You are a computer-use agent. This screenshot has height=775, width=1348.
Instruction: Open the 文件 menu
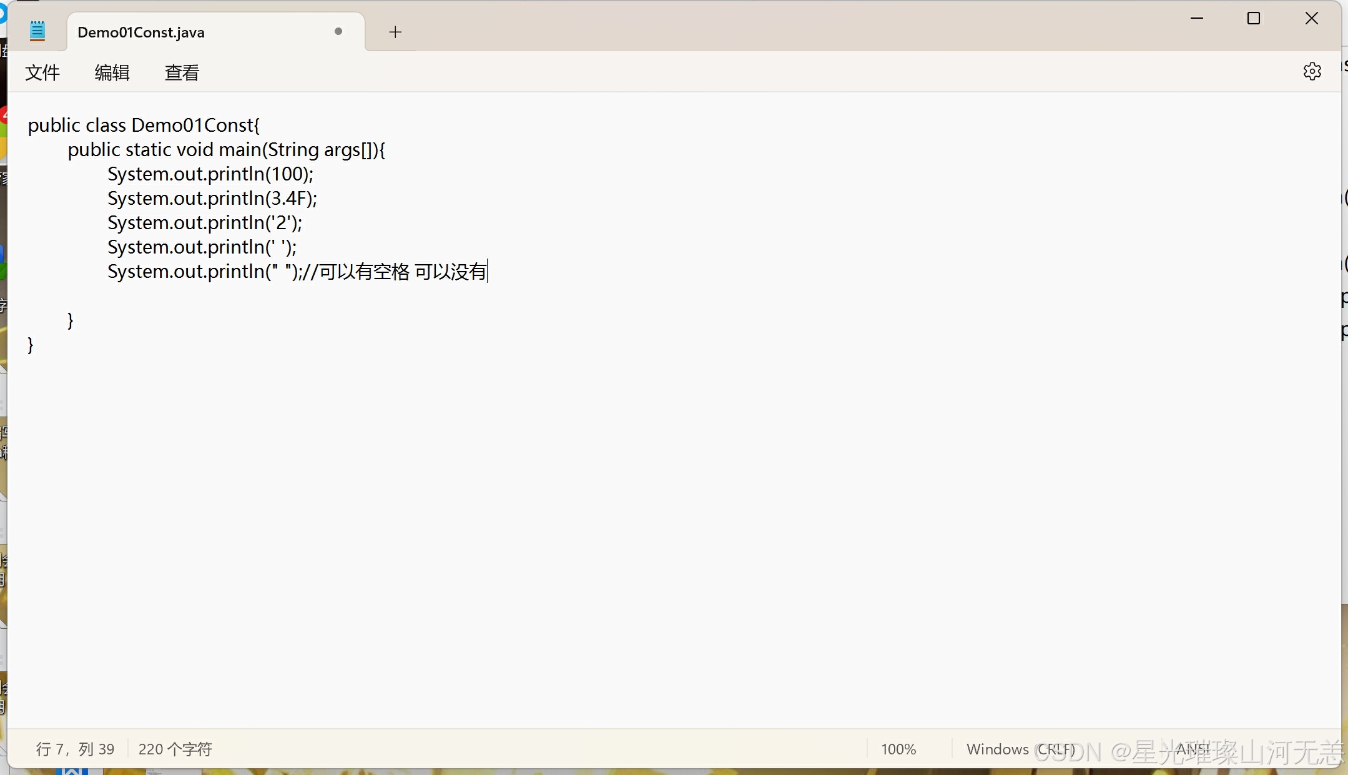click(x=42, y=72)
